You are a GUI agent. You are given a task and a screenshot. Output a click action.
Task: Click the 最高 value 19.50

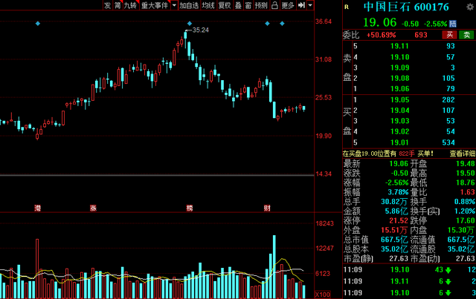pyautogui.click(x=466, y=174)
